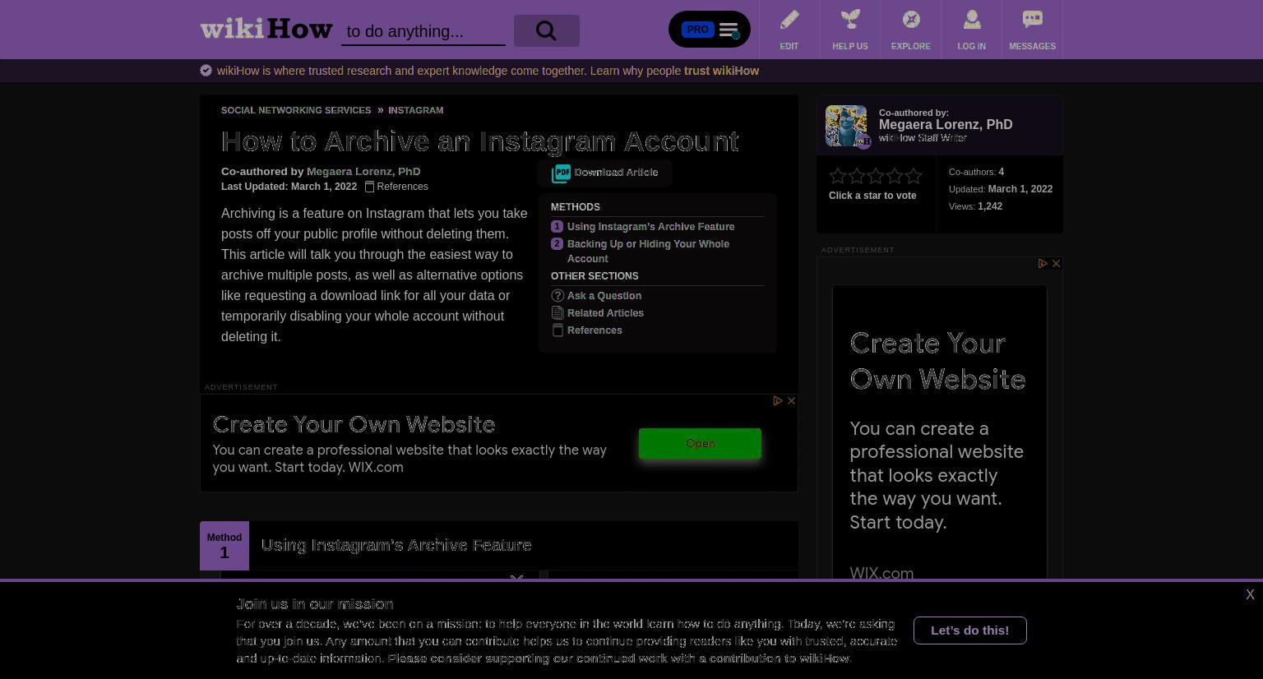The width and height of the screenshot is (1263, 679).
Task: Give the article a five-star rating
Action: (914, 175)
